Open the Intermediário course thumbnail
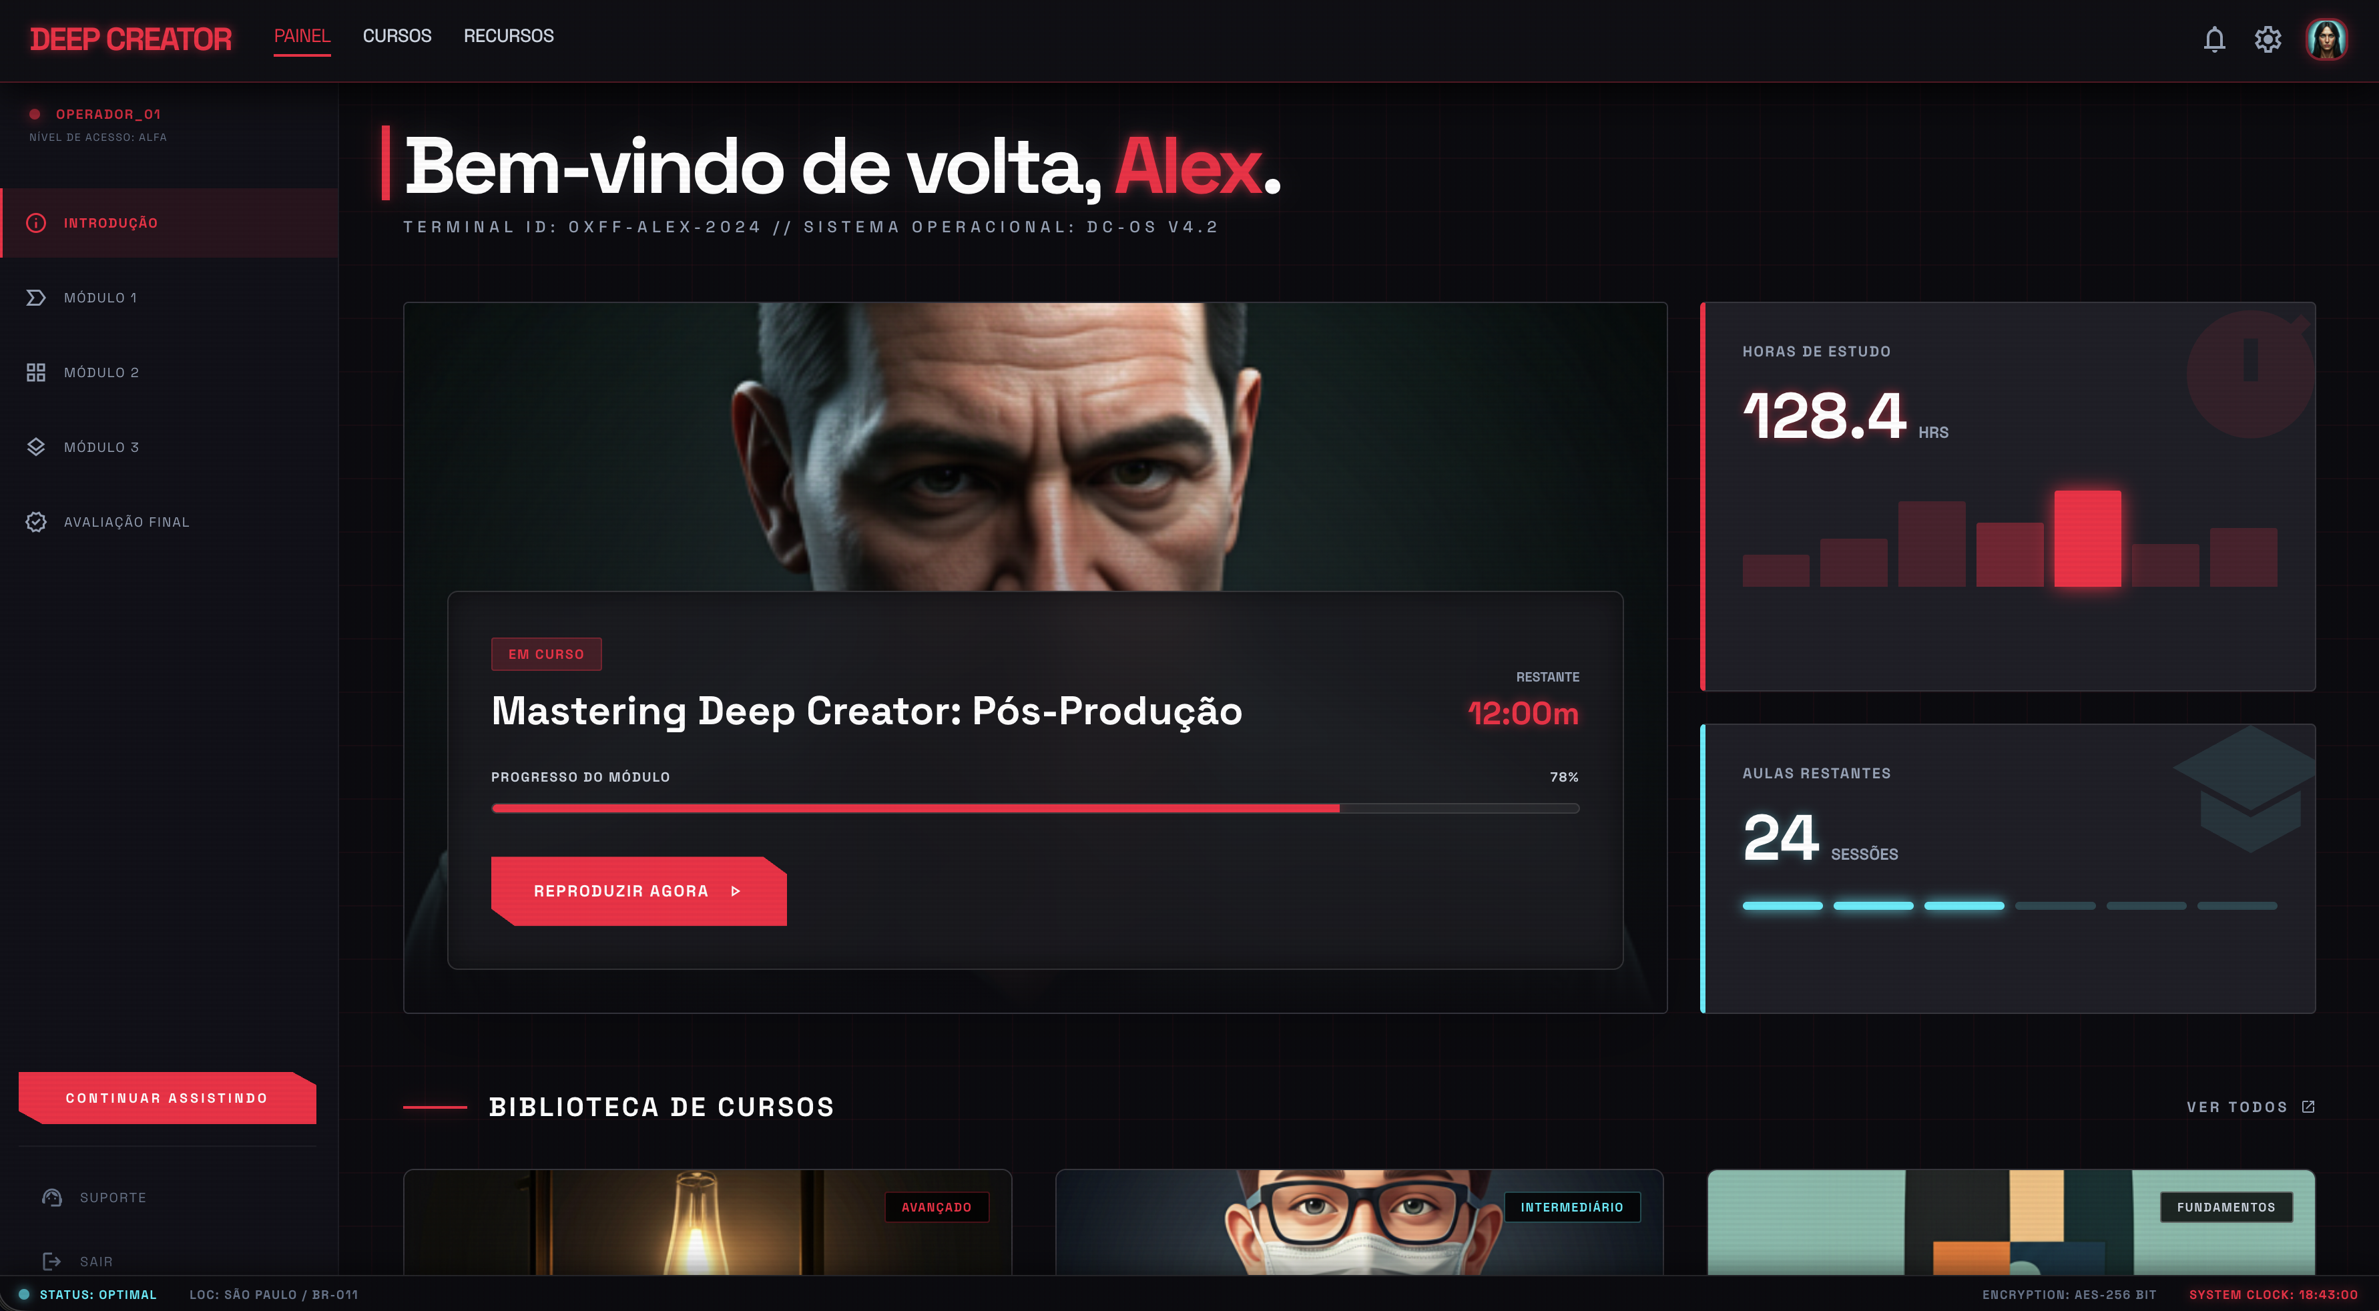The height and width of the screenshot is (1311, 2379). (x=1360, y=1222)
